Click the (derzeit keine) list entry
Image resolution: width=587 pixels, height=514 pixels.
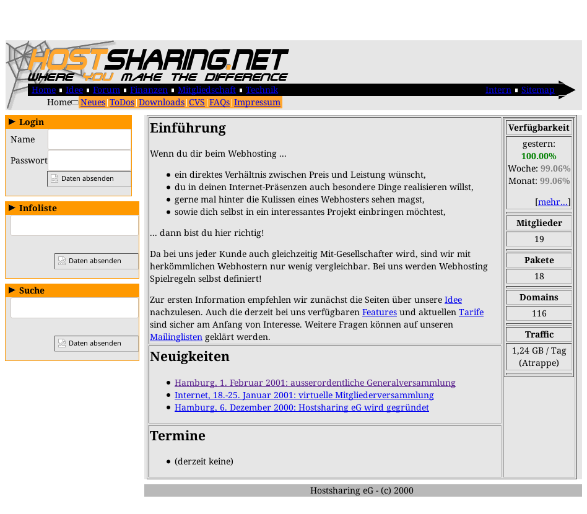[x=204, y=461]
